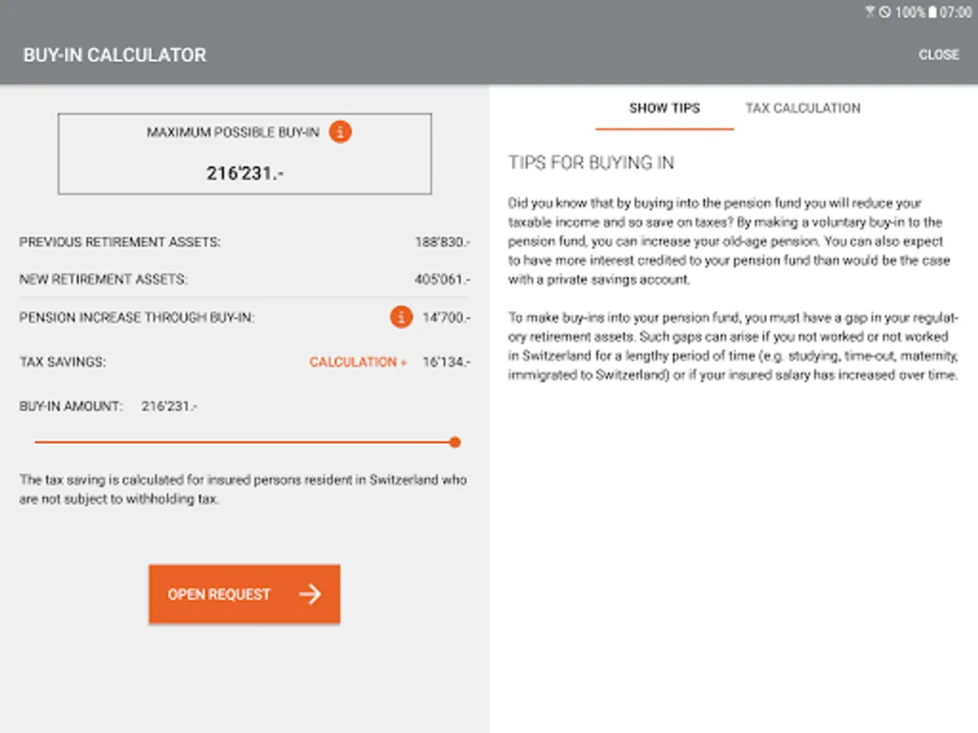This screenshot has height=733, width=978.
Task: Click the middle of the buy-in slider track
Action: pos(244,442)
